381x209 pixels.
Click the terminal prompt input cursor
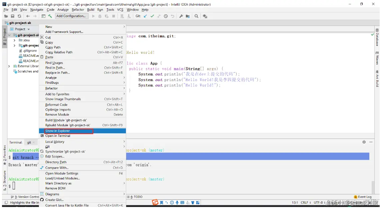tap(14, 186)
